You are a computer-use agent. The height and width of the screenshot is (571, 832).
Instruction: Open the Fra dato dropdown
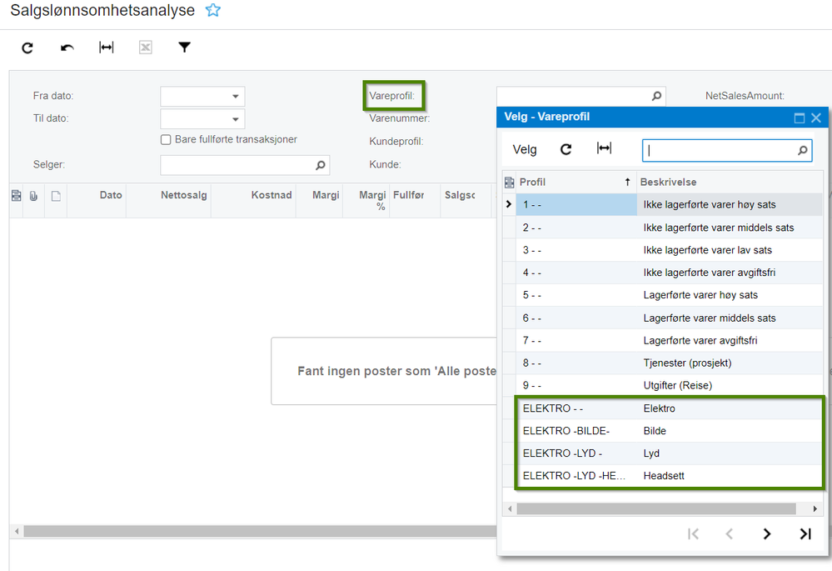click(235, 97)
